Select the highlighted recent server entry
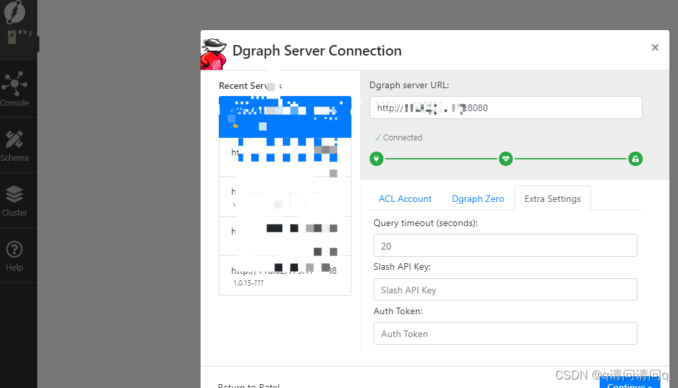678x388 pixels. click(285, 116)
